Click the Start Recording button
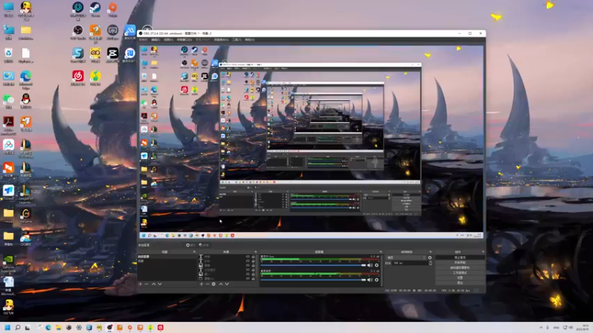Viewport: 593px width, 333px height. tap(460, 263)
